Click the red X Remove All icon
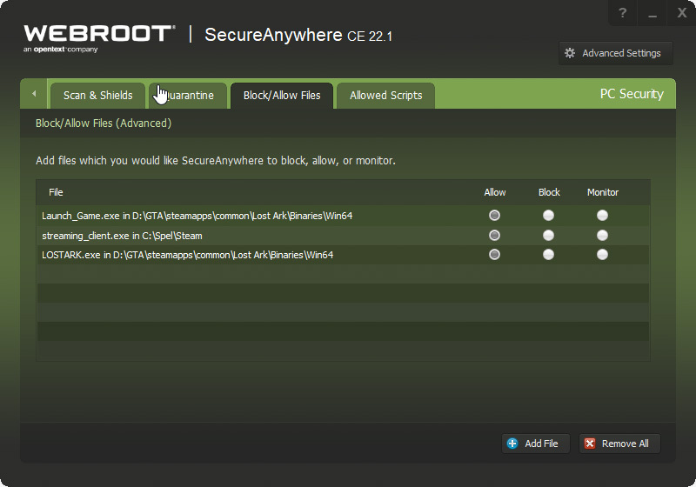Viewport: 696px width, 487px height. coord(590,444)
